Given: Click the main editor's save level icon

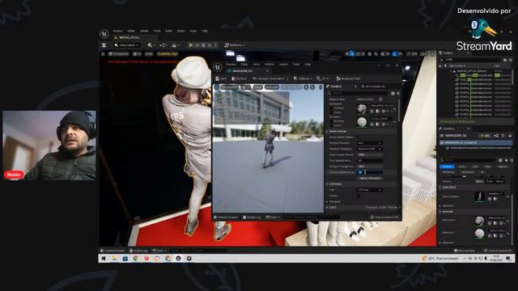Looking at the screenshot, I should [104, 45].
